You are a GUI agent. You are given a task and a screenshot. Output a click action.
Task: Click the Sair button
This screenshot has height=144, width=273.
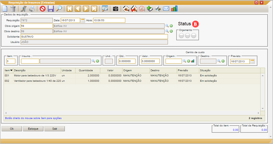tap(55, 129)
